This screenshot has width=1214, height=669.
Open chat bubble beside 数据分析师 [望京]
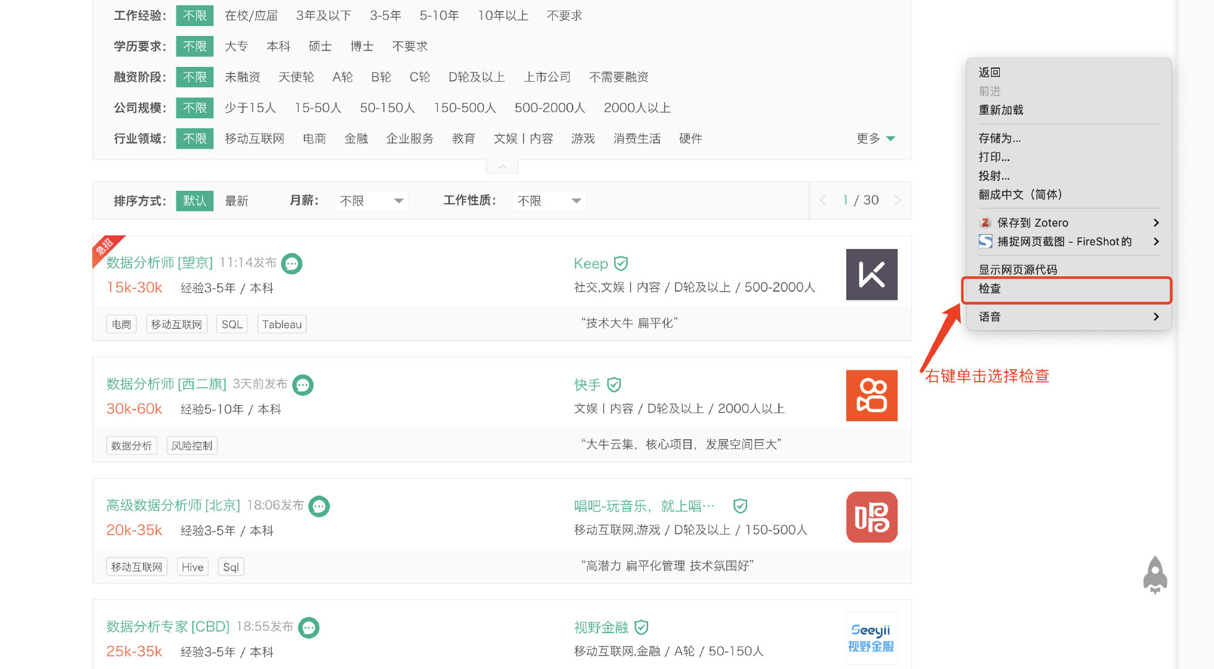click(292, 264)
